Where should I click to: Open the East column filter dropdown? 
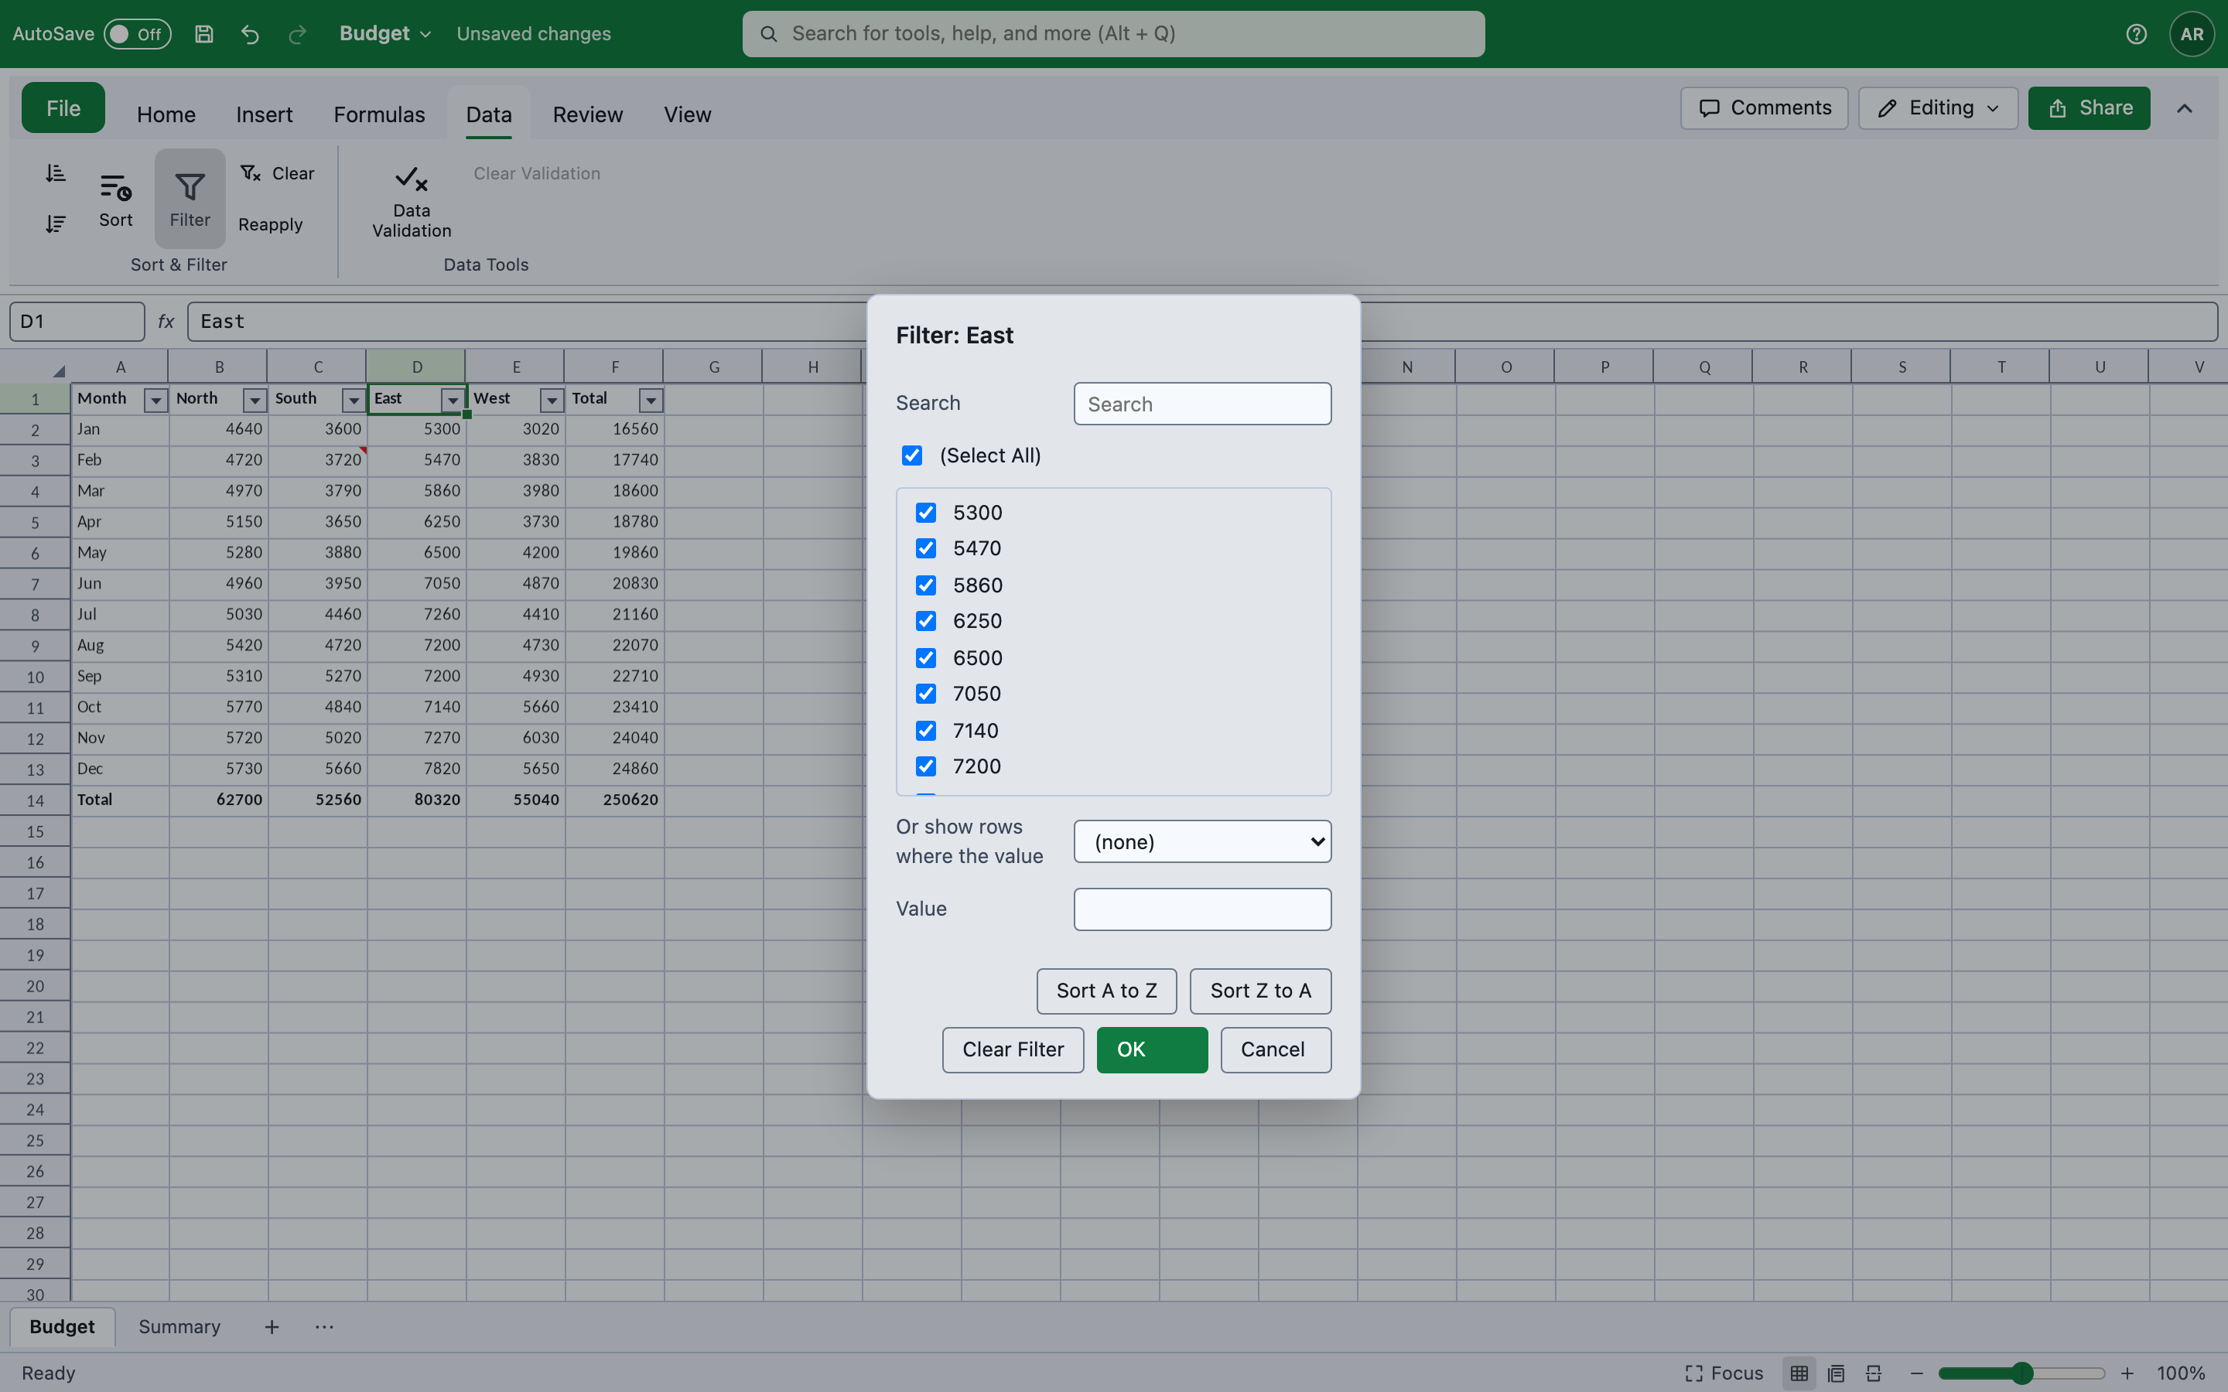pos(452,401)
